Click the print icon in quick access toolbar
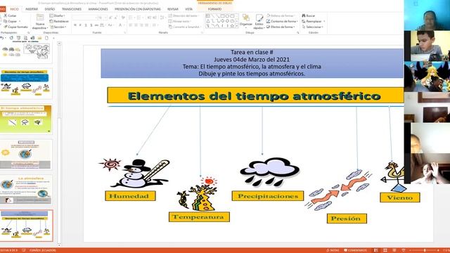Viewport: 450px width, 253px height. [x=32, y=38]
